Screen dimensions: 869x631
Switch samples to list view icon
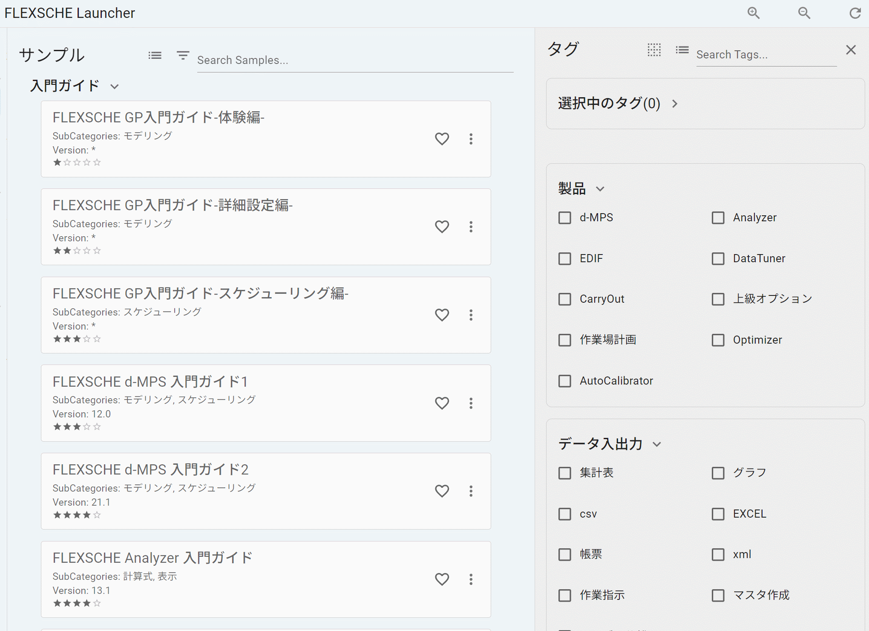[155, 55]
